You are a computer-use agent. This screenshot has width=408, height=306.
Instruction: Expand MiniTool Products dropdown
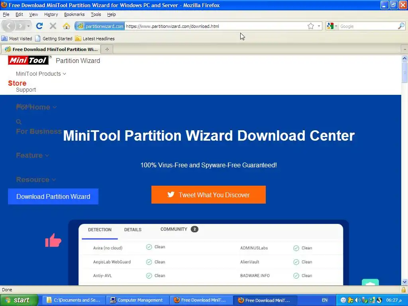click(41, 74)
